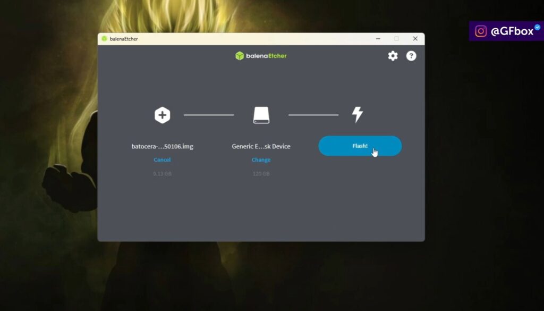Screen dimensions: 544x311
Task: Click the plus hexagon image source icon
Action: point(163,115)
